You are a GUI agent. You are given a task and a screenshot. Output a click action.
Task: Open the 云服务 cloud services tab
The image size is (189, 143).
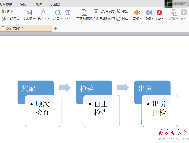[x=55, y=4]
